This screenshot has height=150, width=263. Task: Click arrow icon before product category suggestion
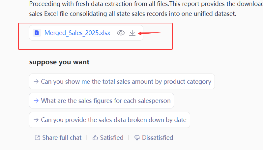pos(36,81)
